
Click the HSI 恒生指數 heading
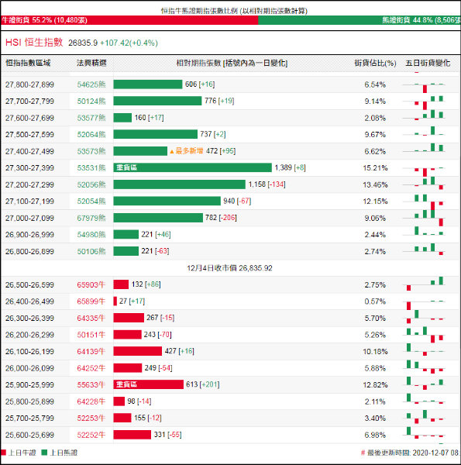pos(34,43)
